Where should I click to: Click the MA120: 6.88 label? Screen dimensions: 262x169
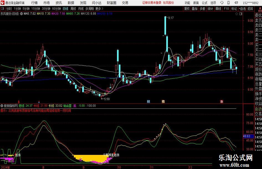click(88, 14)
